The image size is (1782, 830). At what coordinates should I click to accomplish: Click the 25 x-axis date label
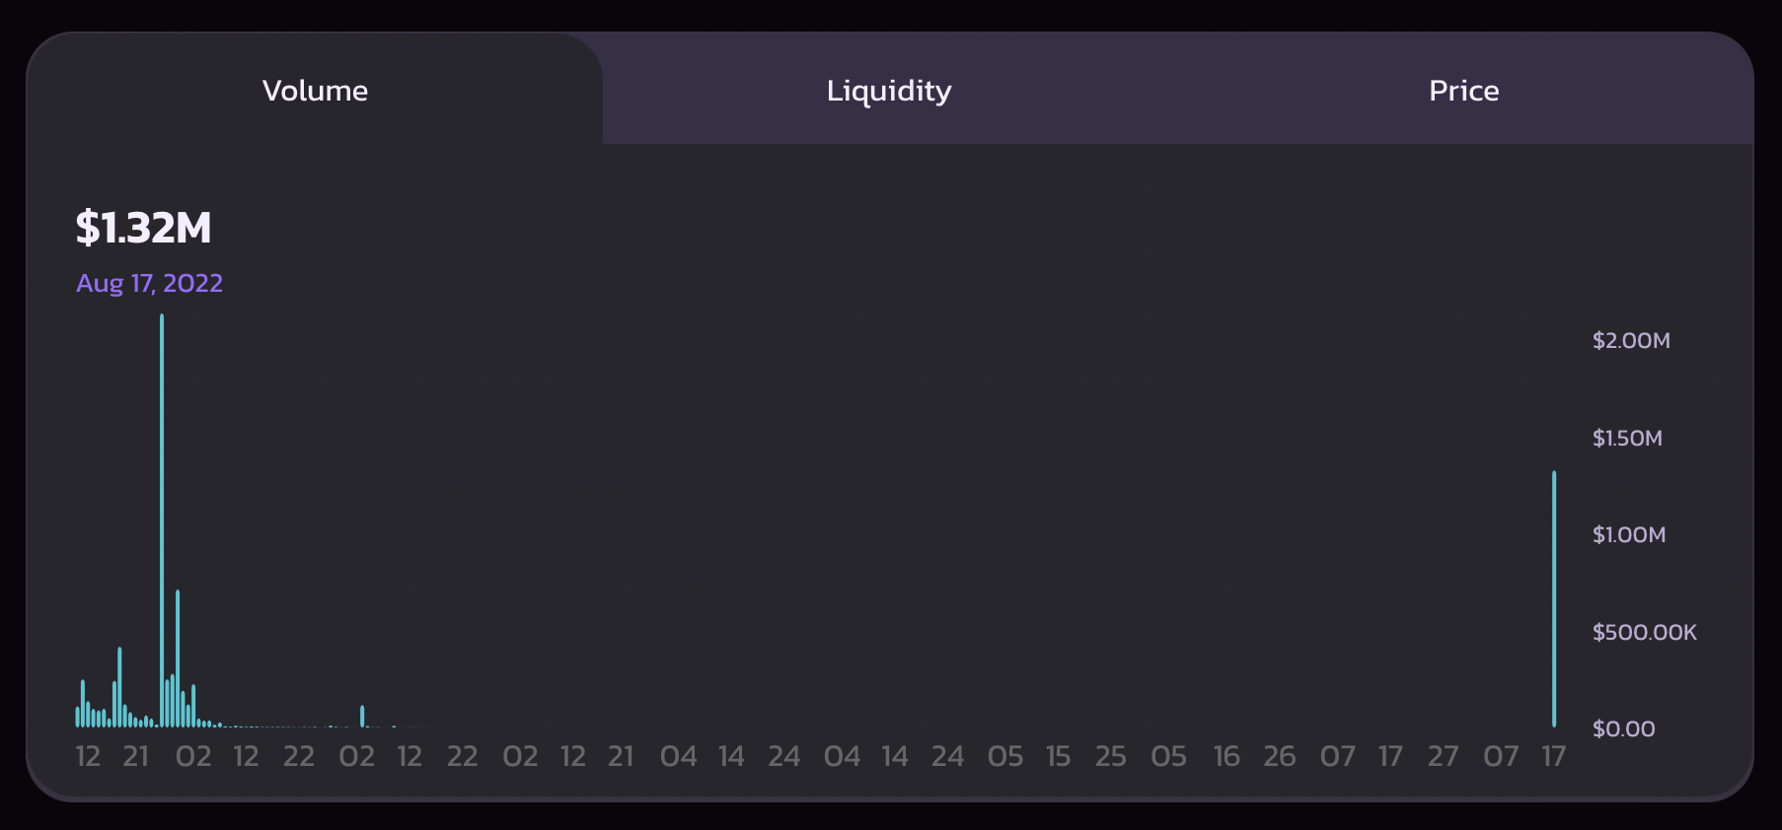coord(1111,757)
